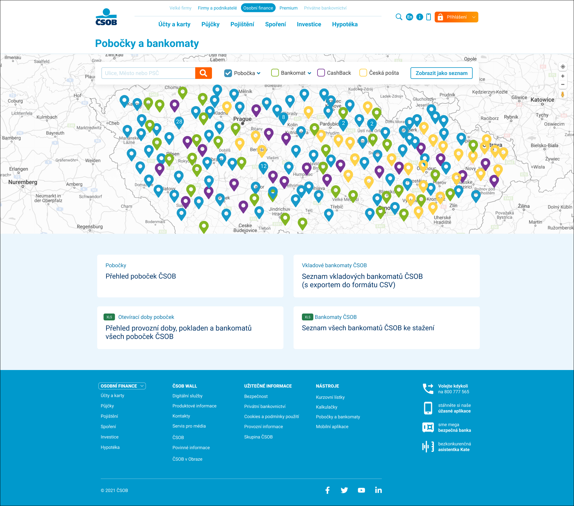Viewport: 574px width, 506px height.
Task: Uncheck the Pobočka checkbox
Action: [x=228, y=73]
